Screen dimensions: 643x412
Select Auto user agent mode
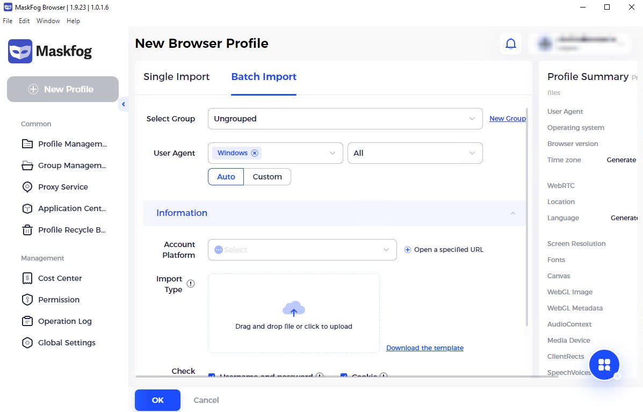[226, 177]
